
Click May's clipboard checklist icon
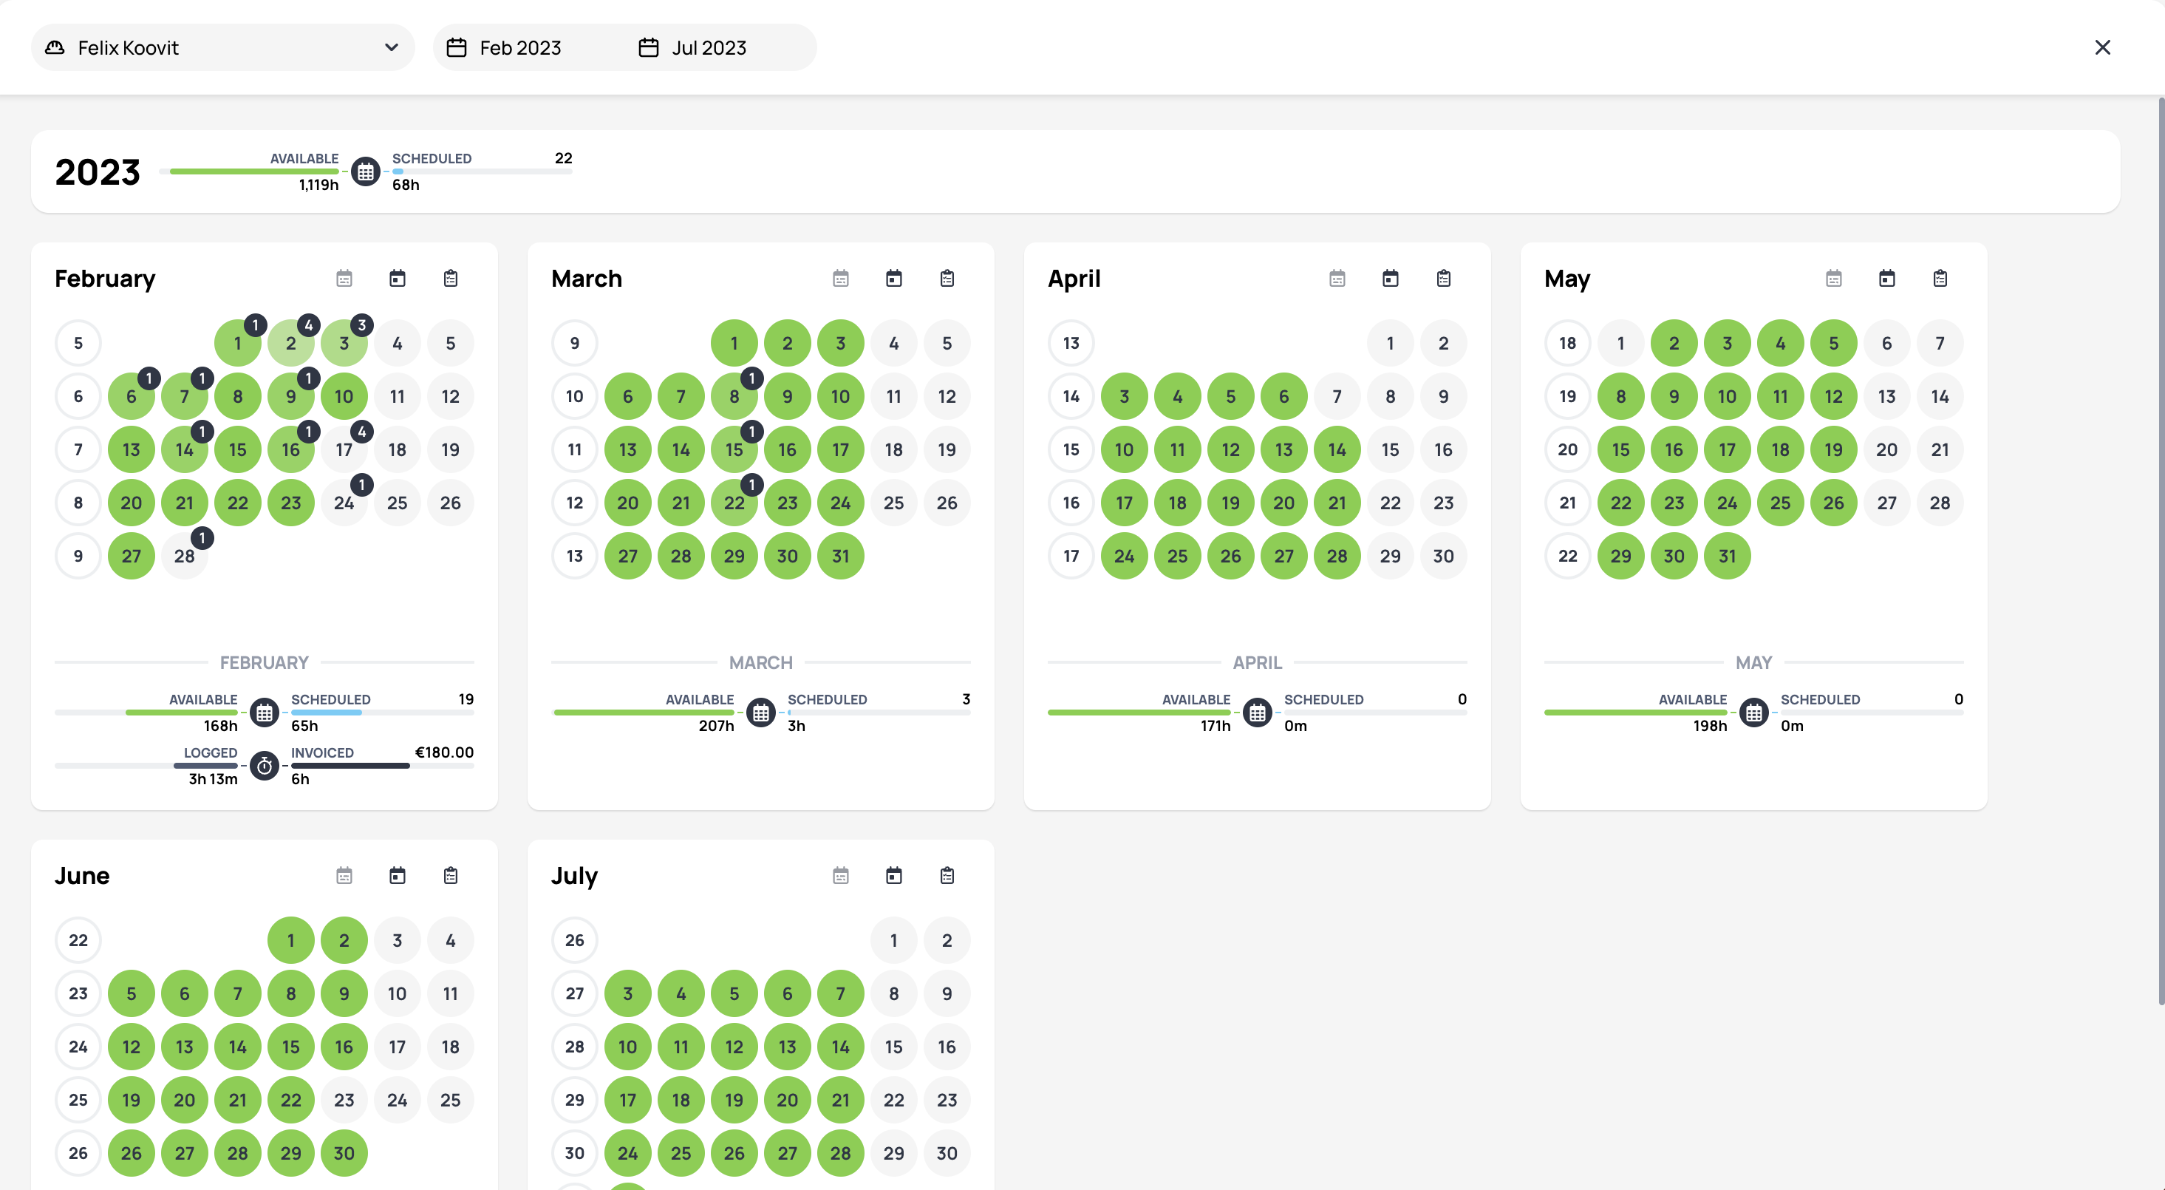click(x=1940, y=277)
